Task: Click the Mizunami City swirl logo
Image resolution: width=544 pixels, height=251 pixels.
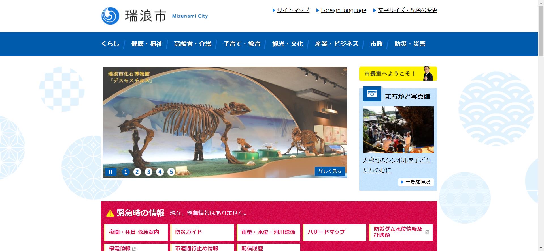Action: click(110, 16)
